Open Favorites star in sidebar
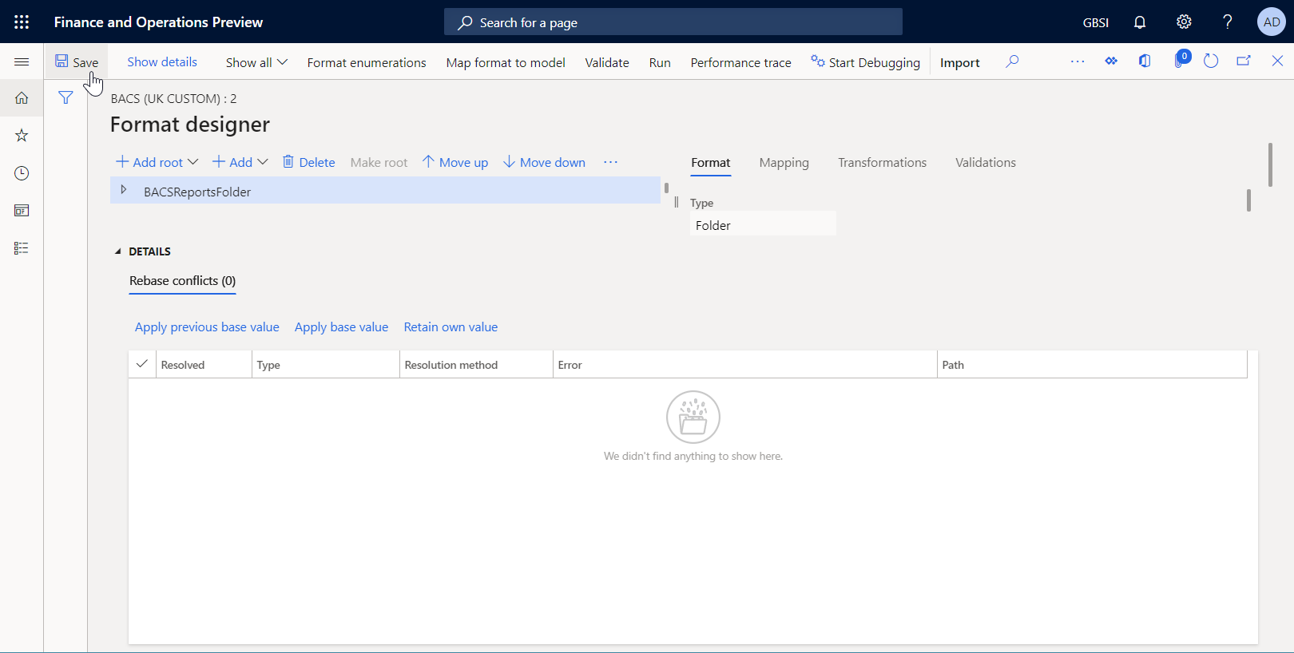Screen dimensions: 1294x653 tap(22, 136)
